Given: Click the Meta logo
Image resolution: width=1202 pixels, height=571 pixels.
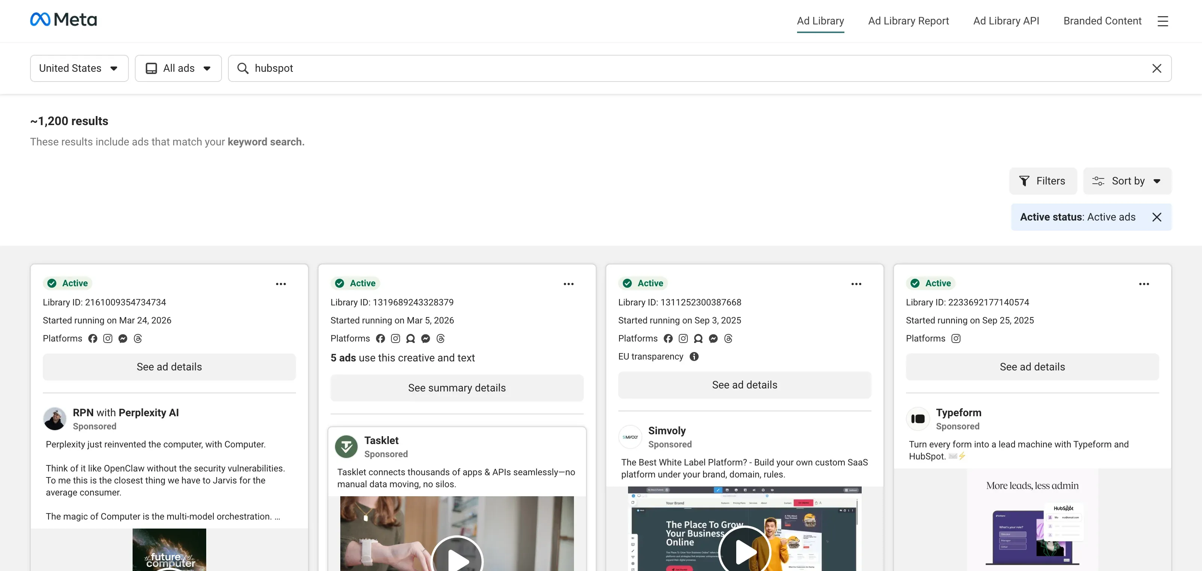Looking at the screenshot, I should click(x=63, y=19).
